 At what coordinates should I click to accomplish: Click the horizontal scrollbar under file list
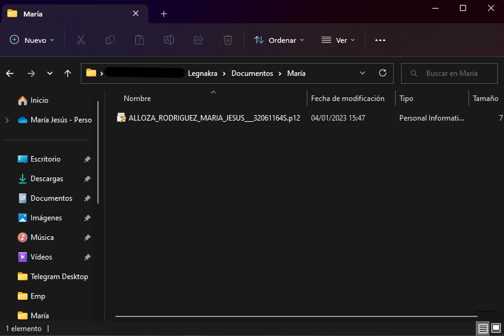pyautogui.click(x=294, y=316)
